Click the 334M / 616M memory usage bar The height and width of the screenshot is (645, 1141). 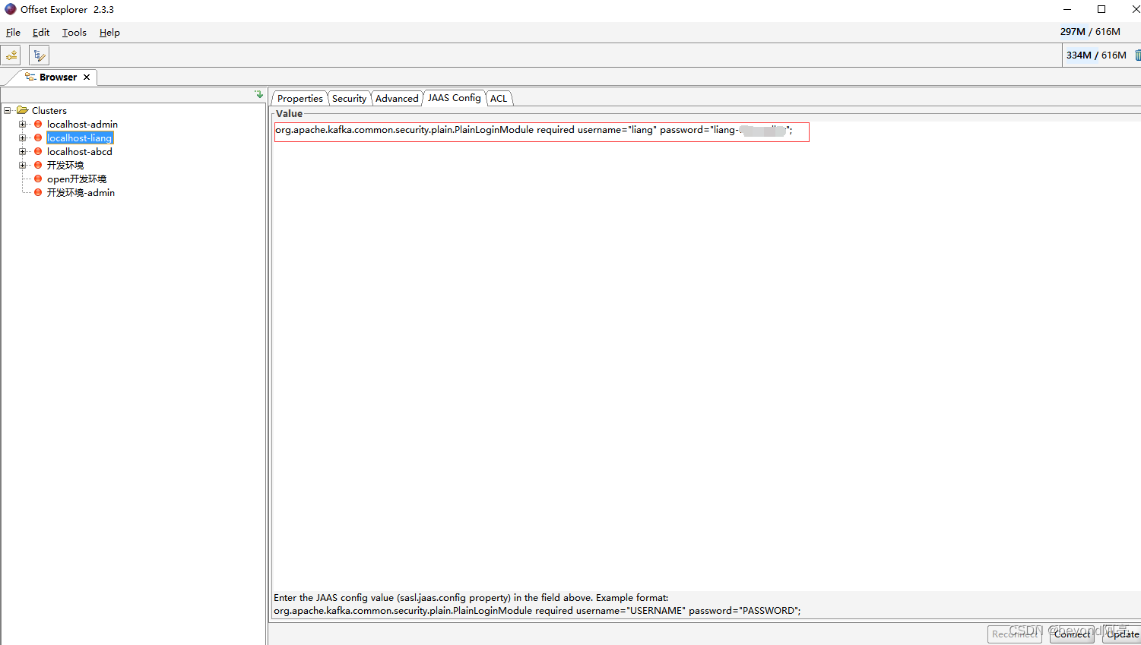pos(1096,55)
